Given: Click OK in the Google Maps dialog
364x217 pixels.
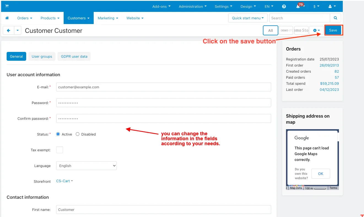Looking at the screenshot, I should (320, 174).
